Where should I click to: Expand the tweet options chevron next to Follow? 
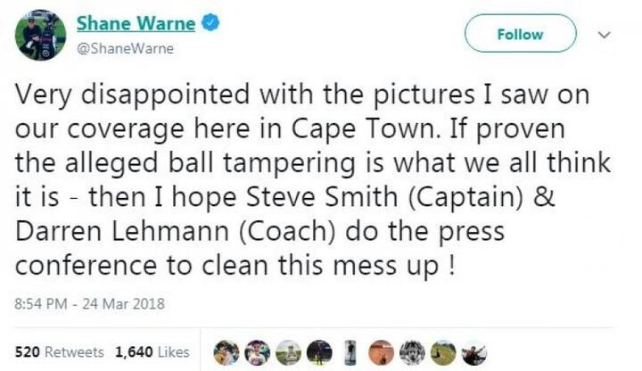click(x=604, y=35)
